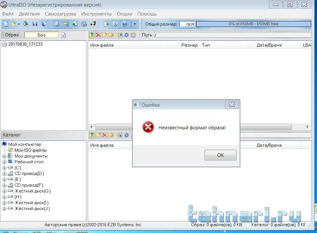Click New folder icon in Каталог toolbar
317x233 pixels.
pos(98,135)
